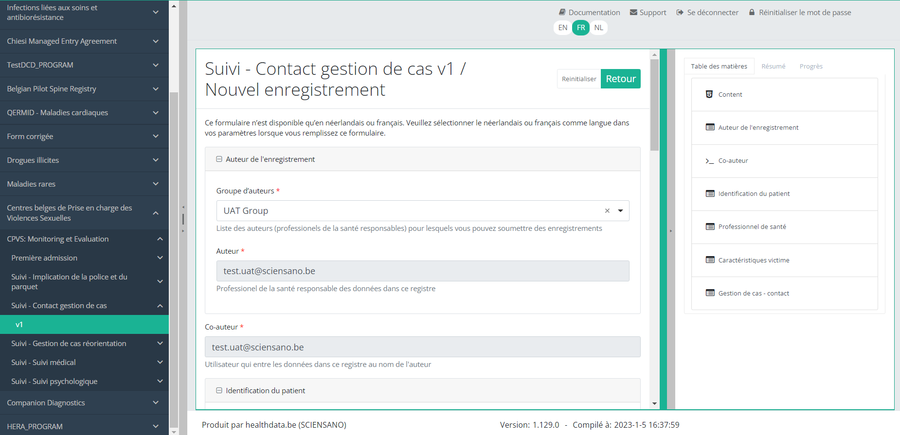This screenshot has height=435, width=900.
Task: Switch language to EN
Action: click(x=562, y=28)
